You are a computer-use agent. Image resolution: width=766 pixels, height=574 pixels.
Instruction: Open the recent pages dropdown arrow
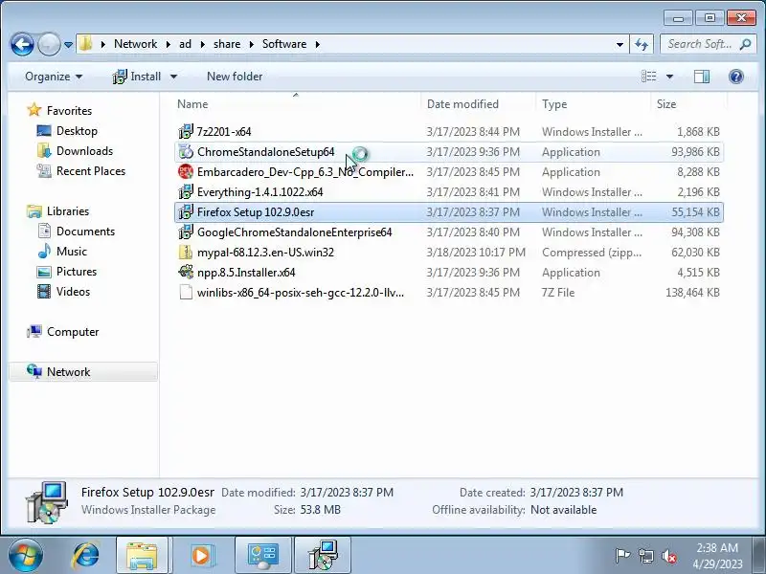tap(68, 44)
